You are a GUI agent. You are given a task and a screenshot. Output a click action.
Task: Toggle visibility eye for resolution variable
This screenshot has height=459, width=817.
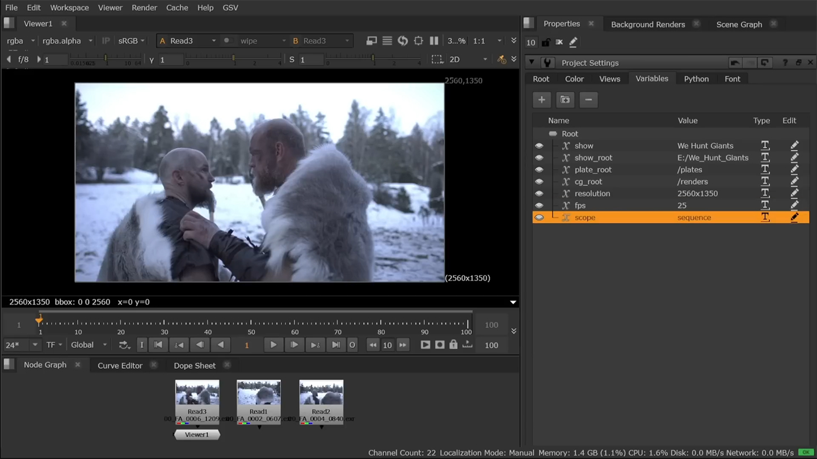539,193
